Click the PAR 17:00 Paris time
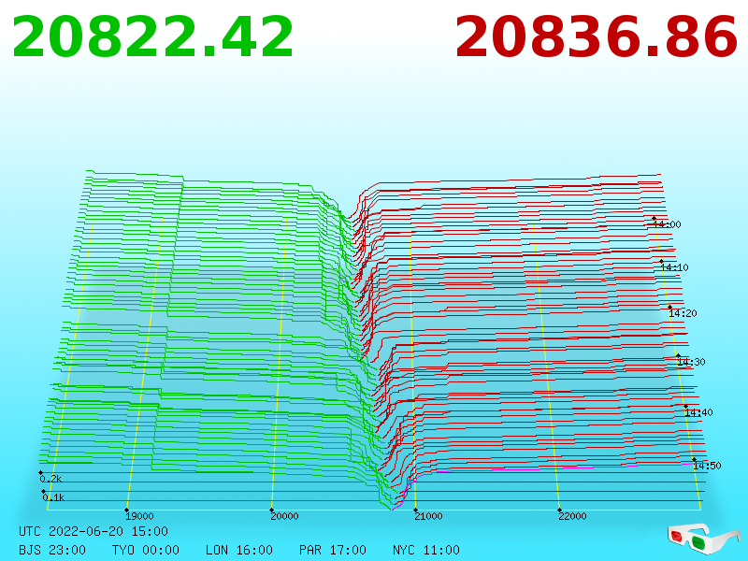The height and width of the screenshot is (561, 748). (333, 550)
